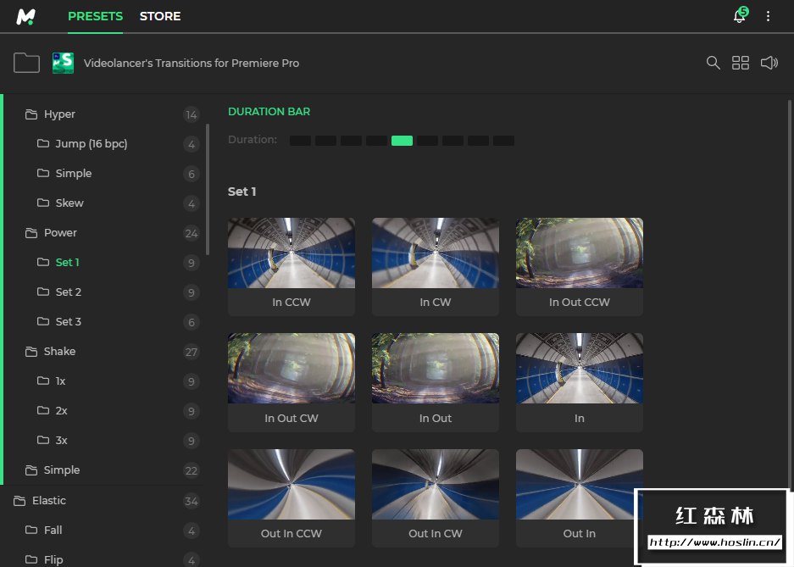Screen dimensions: 794x567
Task: Set duration to the last bar segment
Action: point(504,141)
